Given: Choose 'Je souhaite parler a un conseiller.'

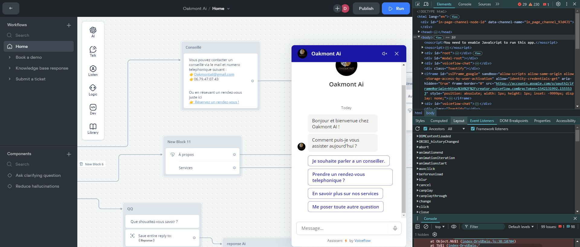Looking at the screenshot, I should click(x=349, y=161).
